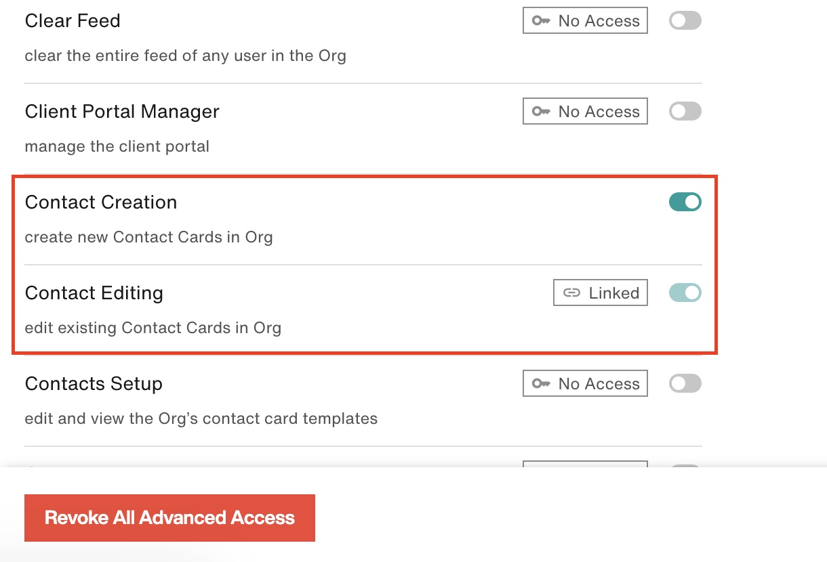The width and height of the screenshot is (827, 562).
Task: Click the partially visible toggle at bottom
Action: point(685,467)
